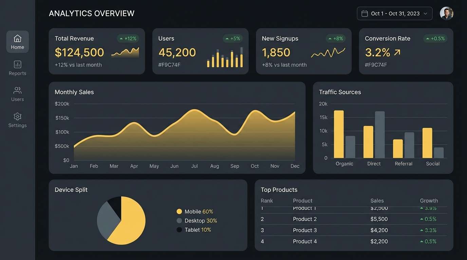Click the calendar icon in the date selector

pos(365,13)
